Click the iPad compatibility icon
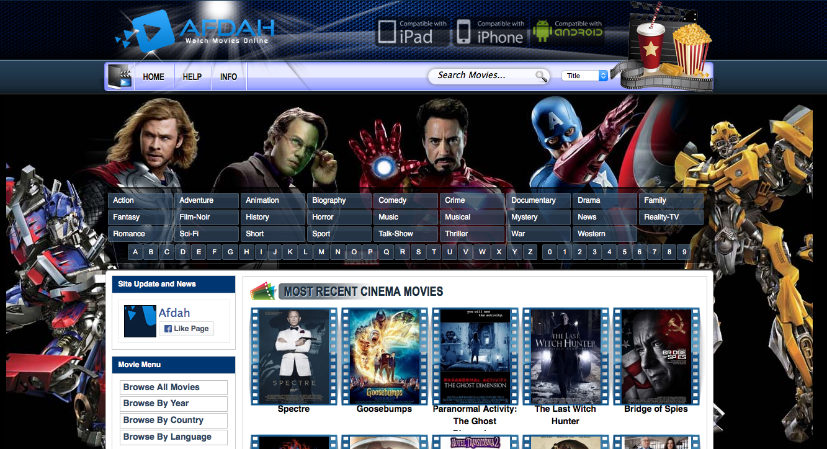This screenshot has width=827, height=449. click(413, 32)
